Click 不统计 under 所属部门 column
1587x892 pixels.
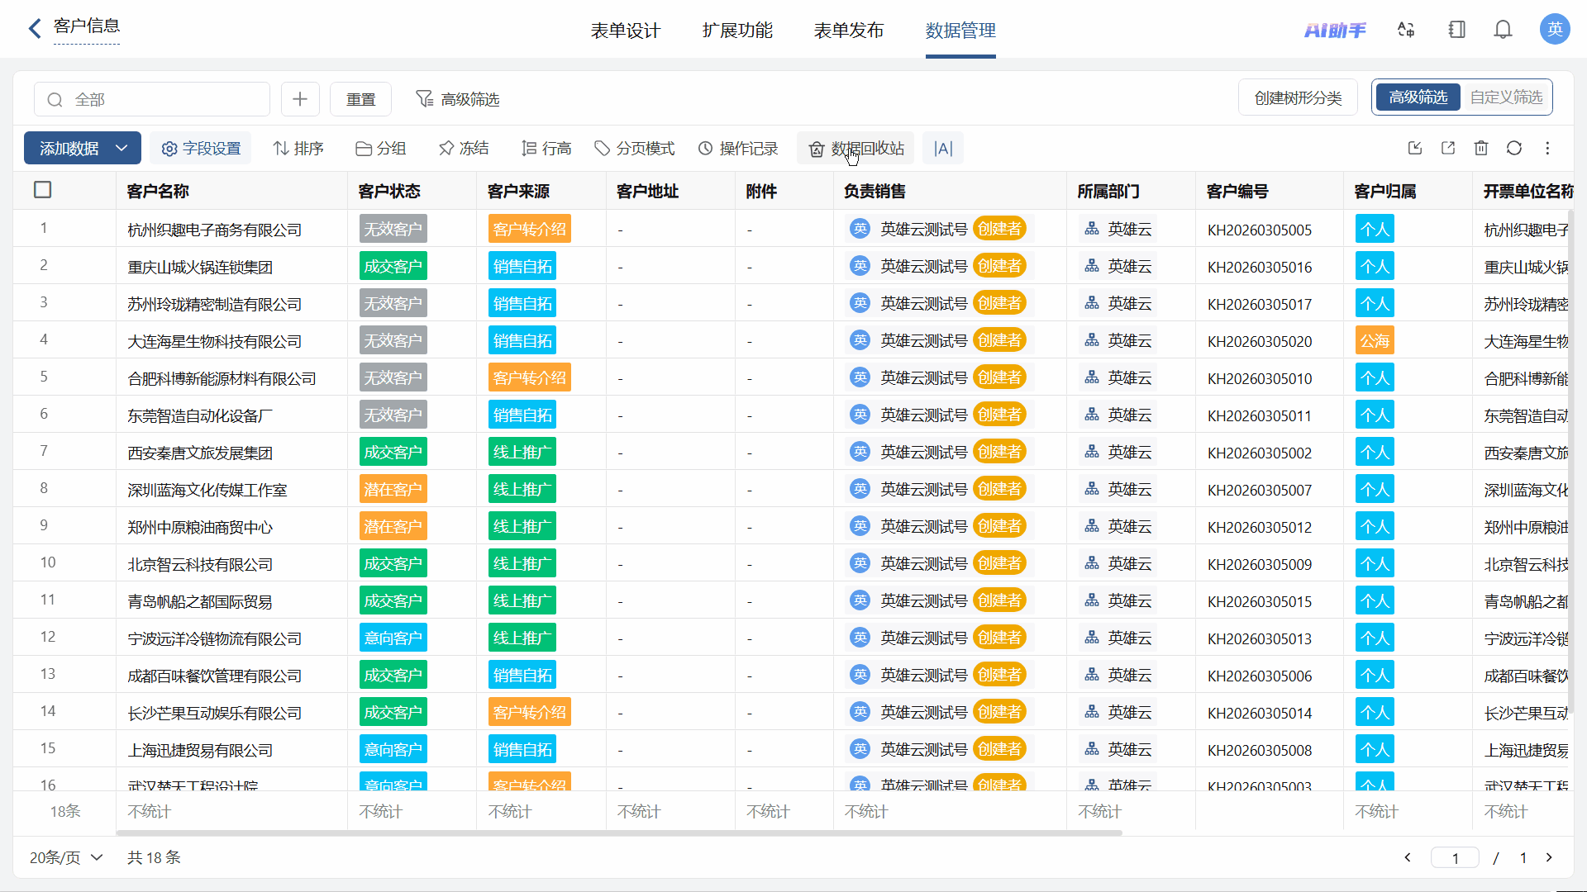coord(1099,811)
